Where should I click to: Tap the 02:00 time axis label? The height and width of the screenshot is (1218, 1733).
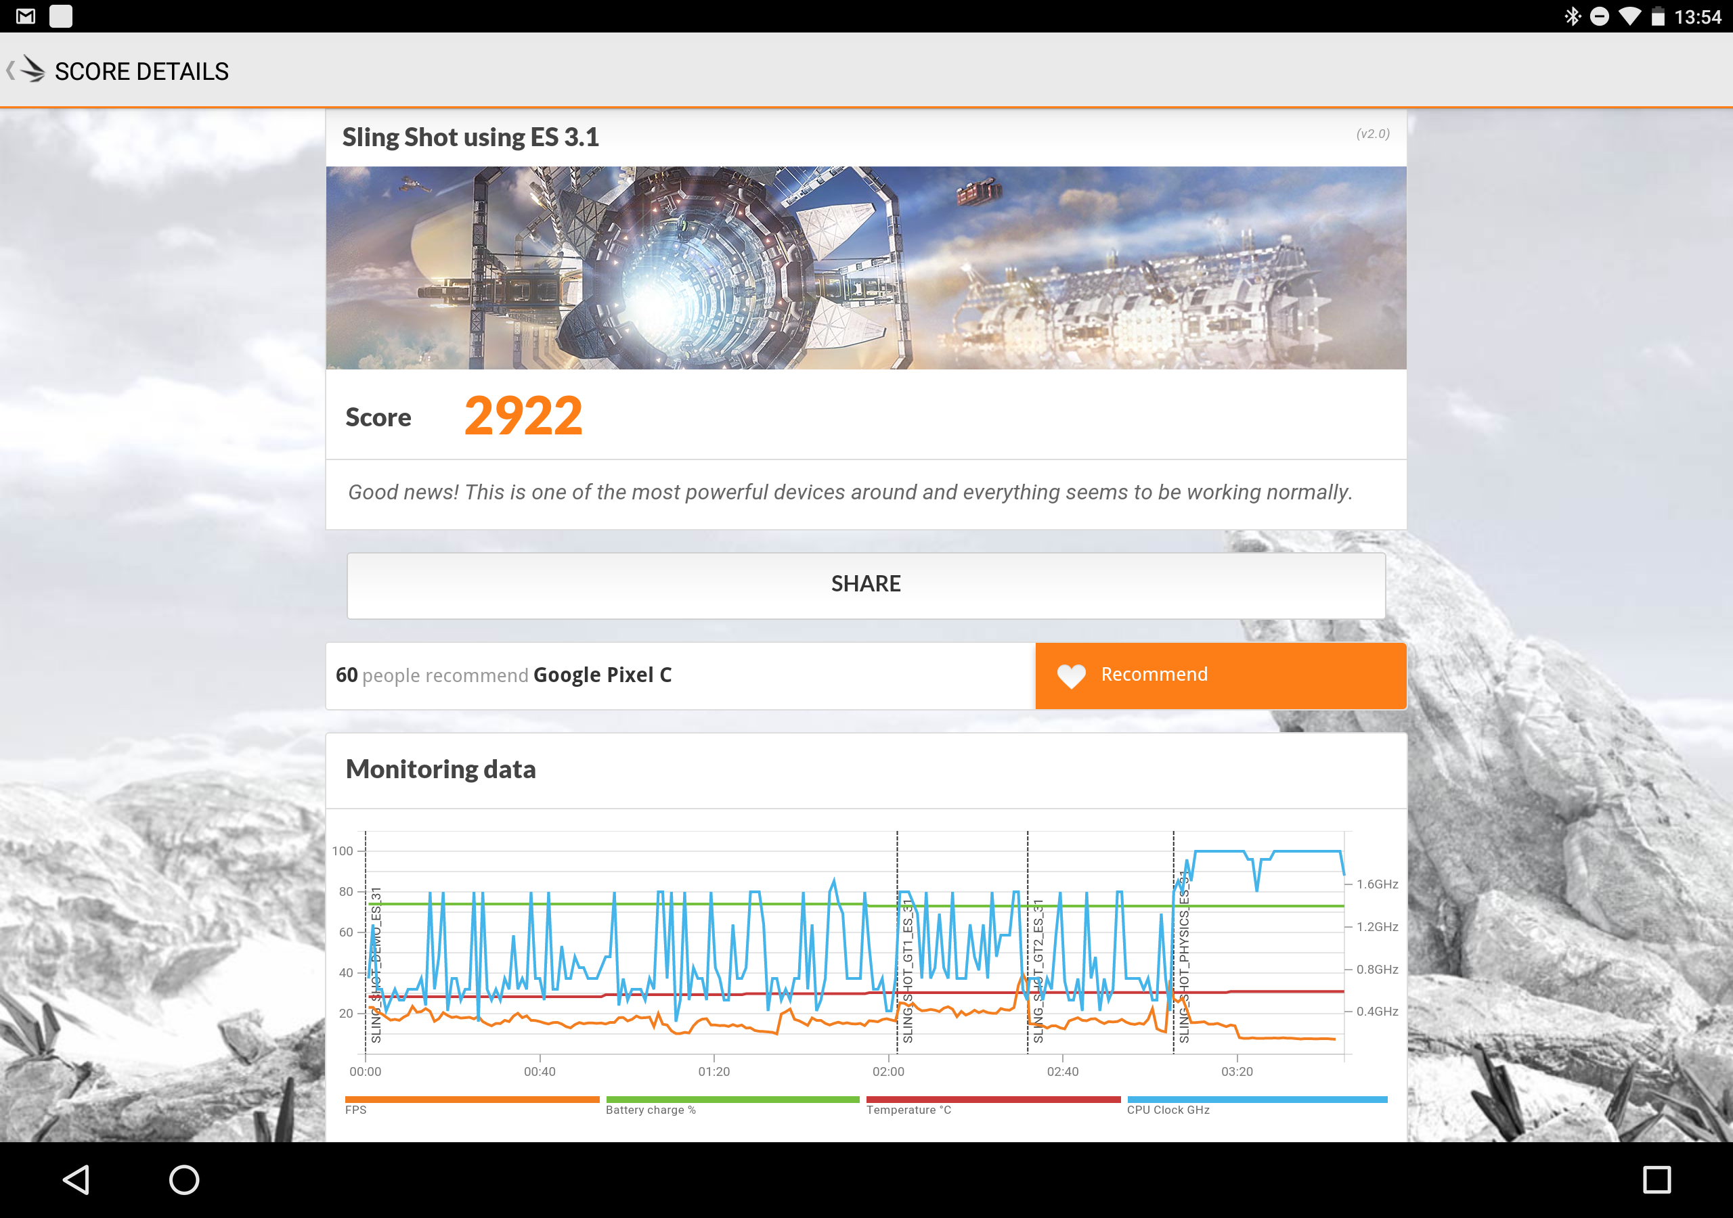tap(887, 1071)
